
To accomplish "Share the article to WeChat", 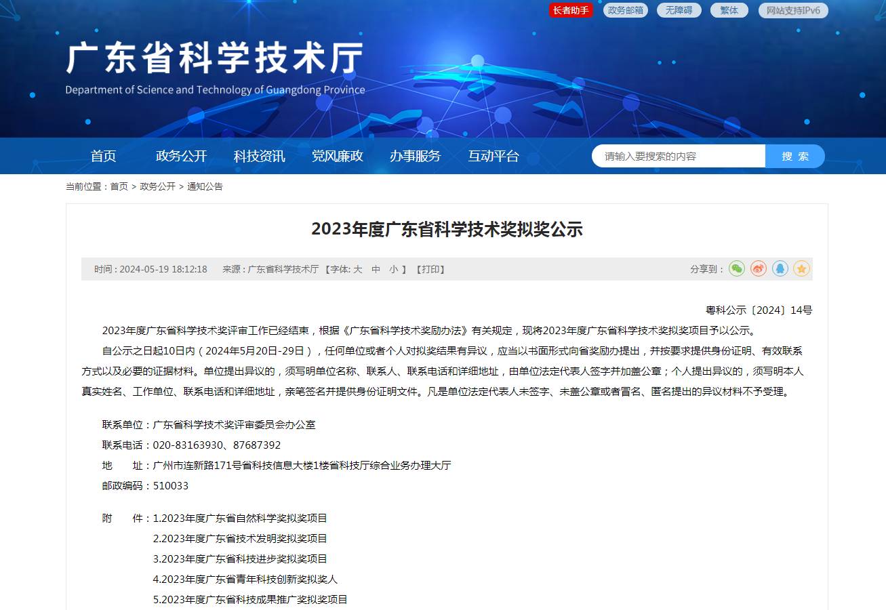I will [736, 268].
